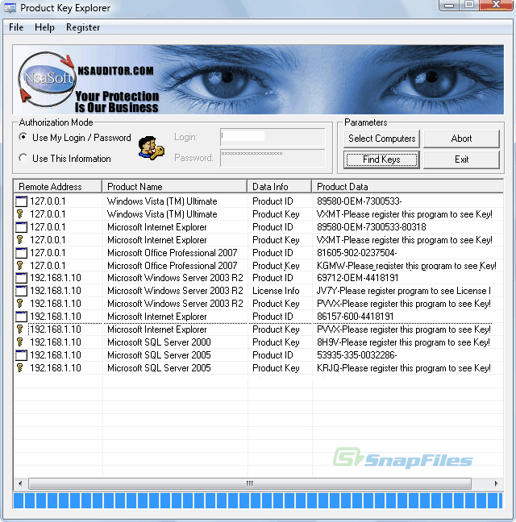Click the window icon for the 127.0.0.1 Internet Explorer Product ID row
This screenshot has height=522, width=516.
click(x=21, y=227)
